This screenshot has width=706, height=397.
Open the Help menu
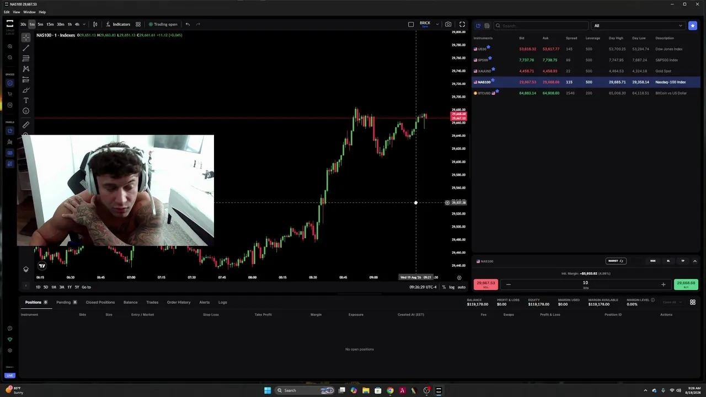tap(42, 12)
